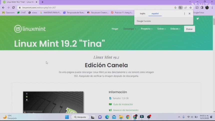Open the Google icon in address bar

click(x=175, y=8)
